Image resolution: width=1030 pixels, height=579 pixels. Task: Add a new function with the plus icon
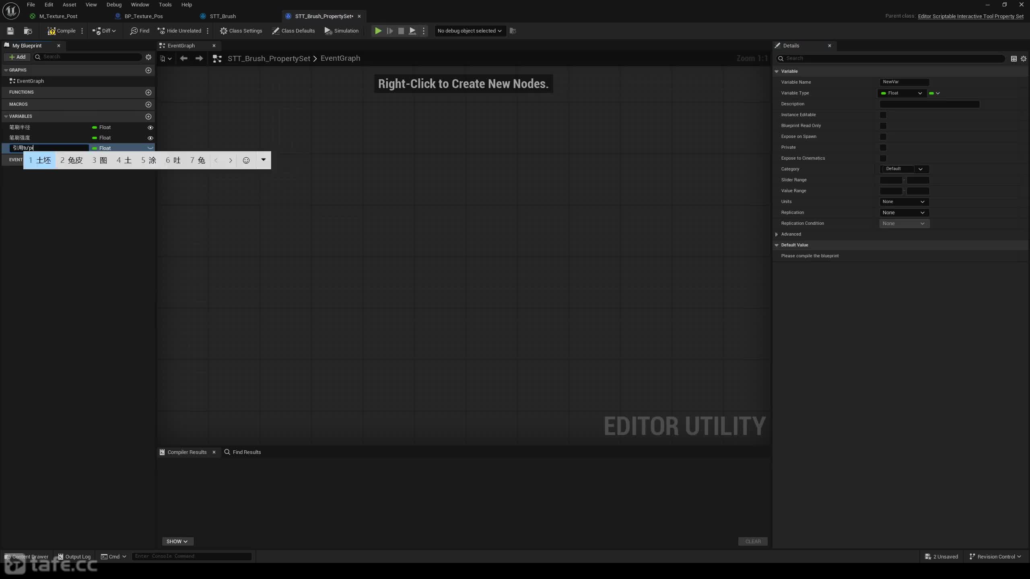tap(148, 92)
